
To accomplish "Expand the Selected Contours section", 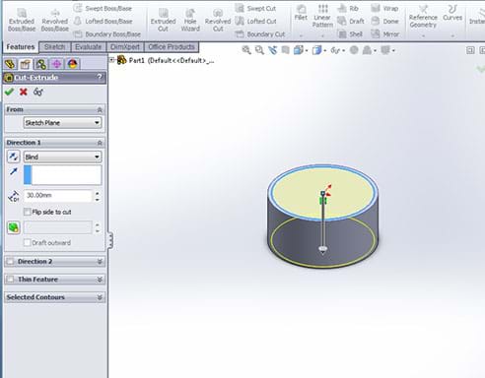I will point(100,297).
